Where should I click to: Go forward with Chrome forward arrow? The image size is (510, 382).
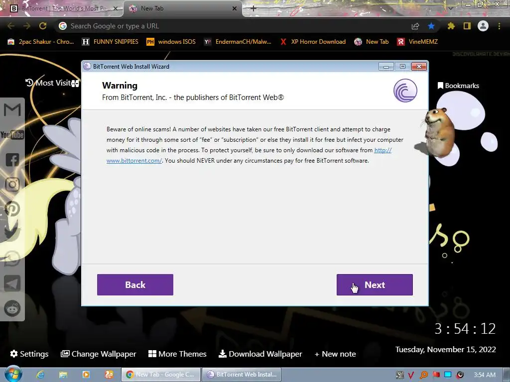tap(27, 26)
